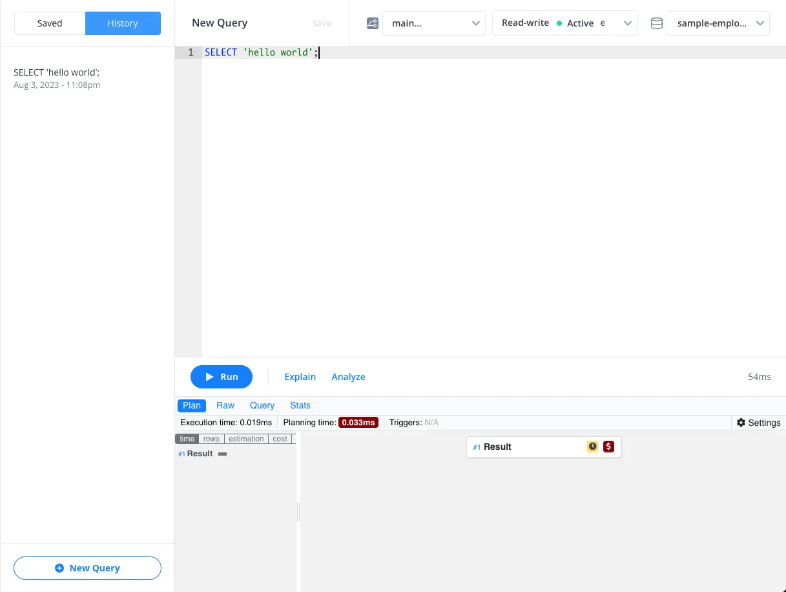Click the vertical divider between plan panes
Screen dimensions: 786x592
[x=297, y=511]
